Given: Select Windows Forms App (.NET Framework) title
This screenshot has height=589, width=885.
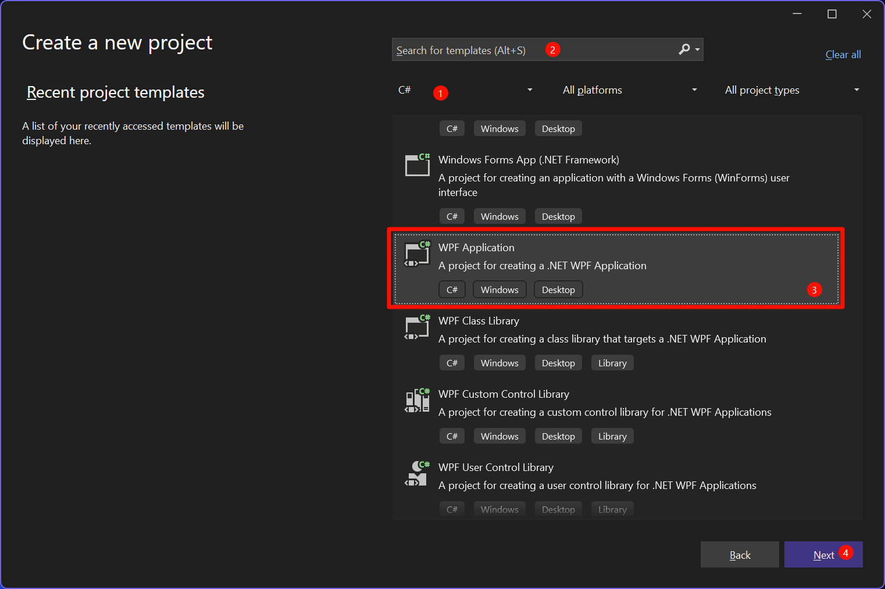Looking at the screenshot, I should click(x=529, y=160).
